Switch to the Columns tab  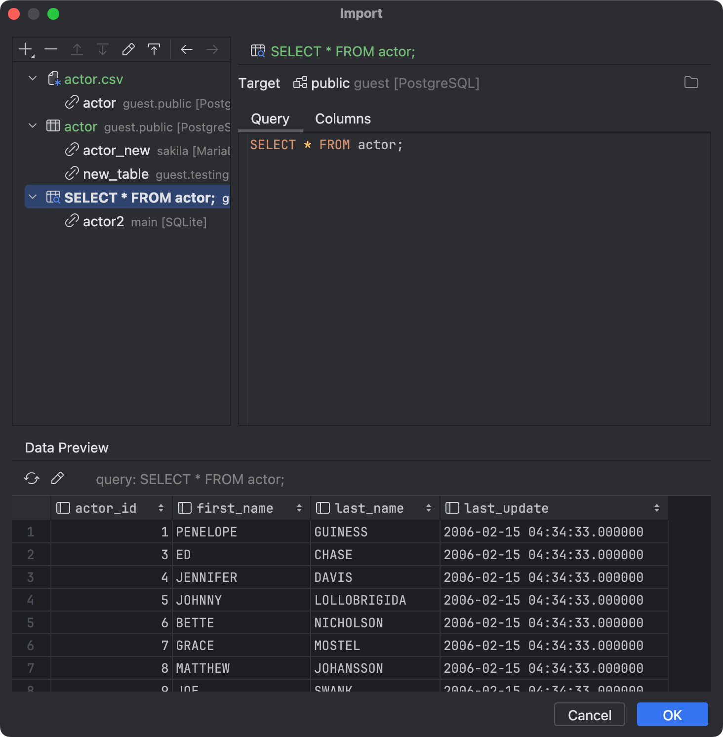[342, 119]
